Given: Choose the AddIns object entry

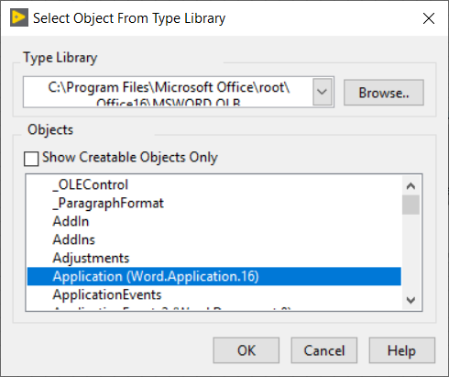Looking at the screenshot, I should tap(73, 239).
